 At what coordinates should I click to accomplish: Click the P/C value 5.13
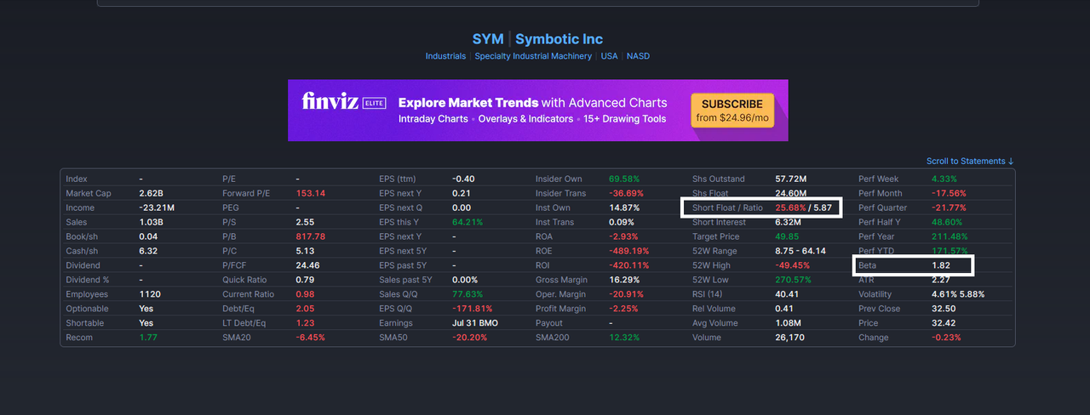tap(305, 251)
